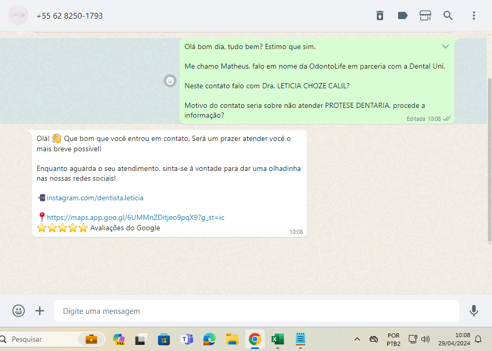This screenshot has width=492, height=351.
Task: Open the instagram.com/dentista.leticia link
Action: [x=95, y=198]
